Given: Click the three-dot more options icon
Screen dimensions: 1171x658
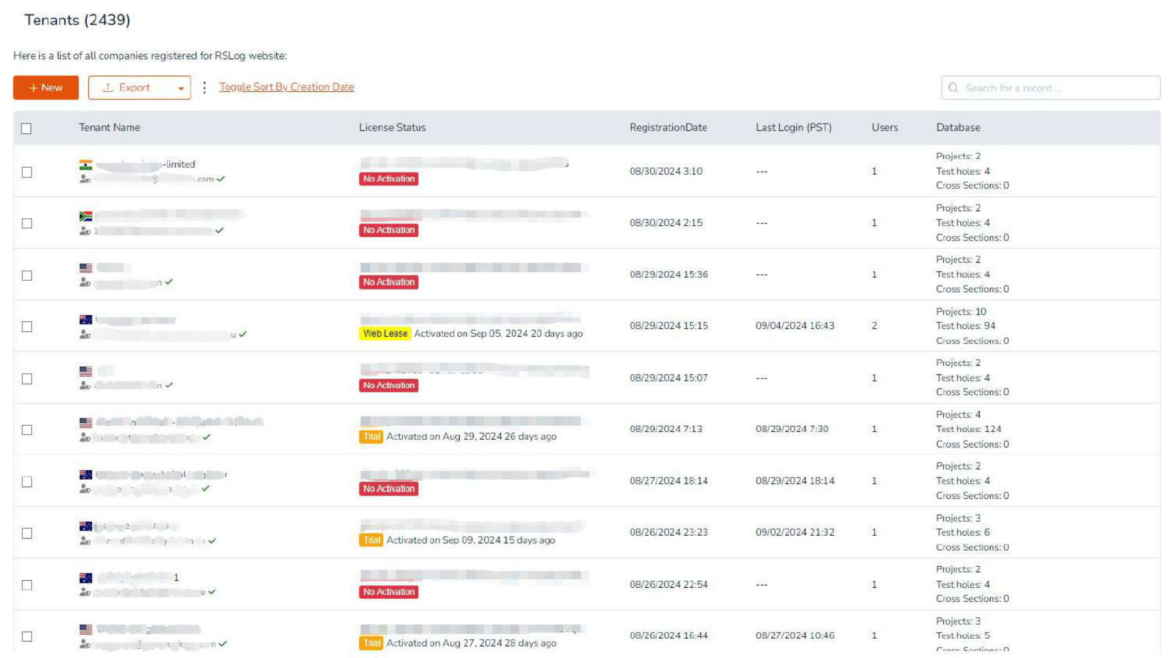Looking at the screenshot, I should 204,88.
